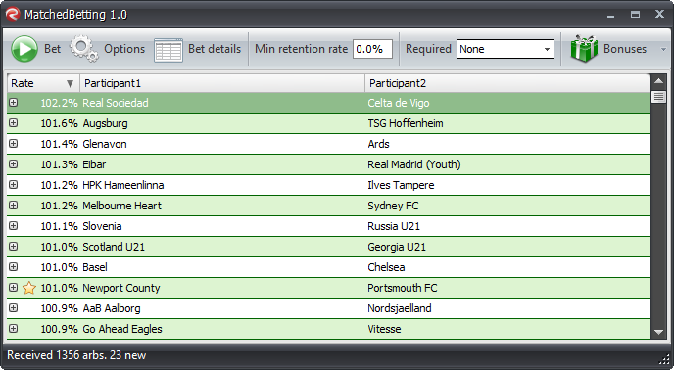This screenshot has width=674, height=370.
Task: Click the MatchedBetting app logo icon
Action: point(13,14)
